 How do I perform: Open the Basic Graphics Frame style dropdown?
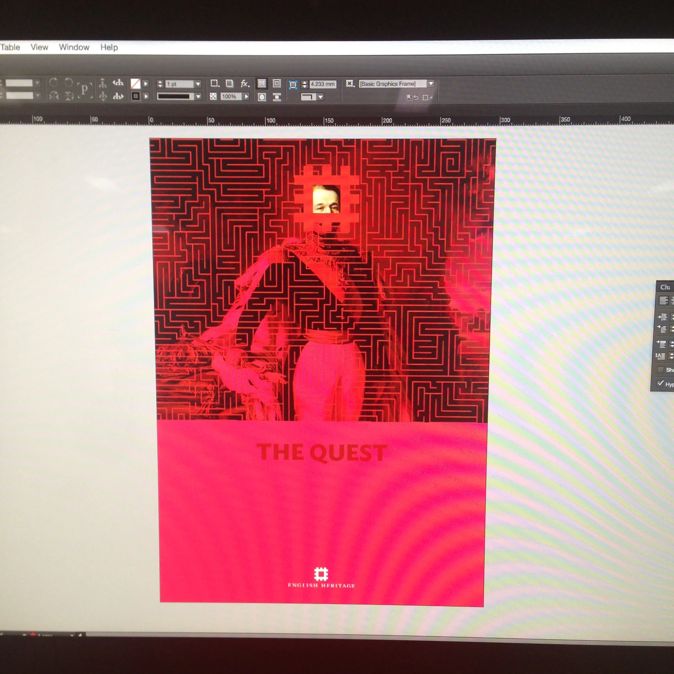431,84
